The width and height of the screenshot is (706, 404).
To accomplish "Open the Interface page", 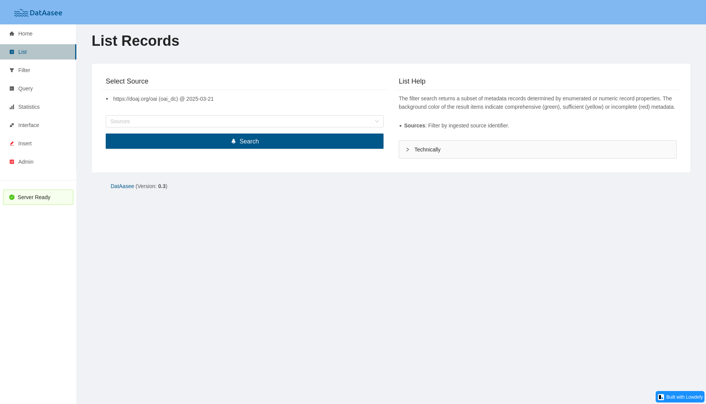I will [x=38, y=125].
